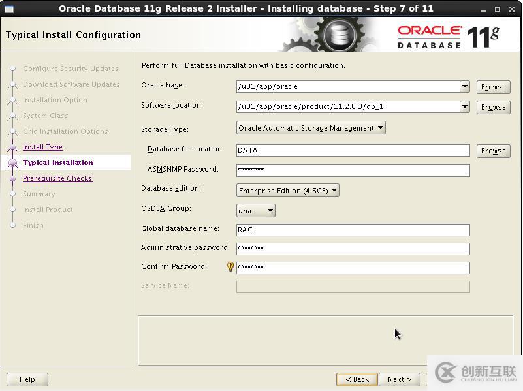Image resolution: width=523 pixels, height=391 pixels.
Task: Click the password hint key icon
Action: (230, 267)
